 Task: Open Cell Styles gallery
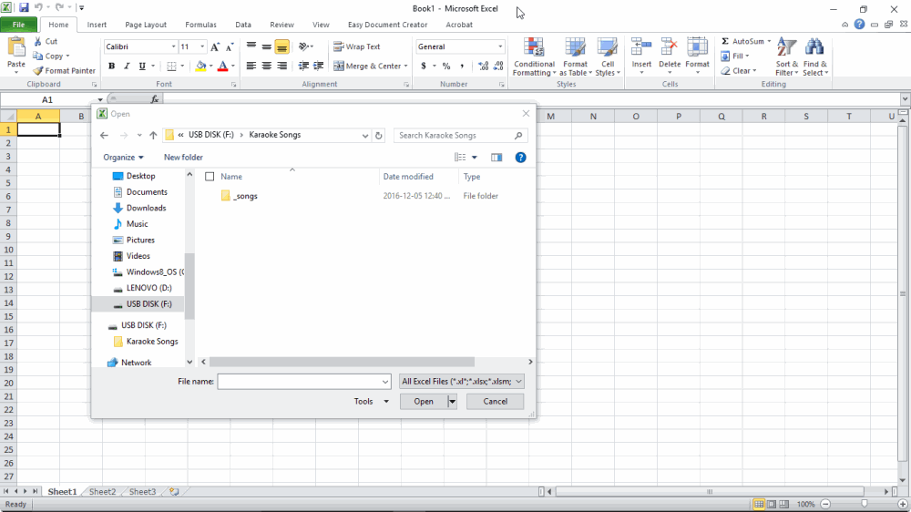point(608,57)
